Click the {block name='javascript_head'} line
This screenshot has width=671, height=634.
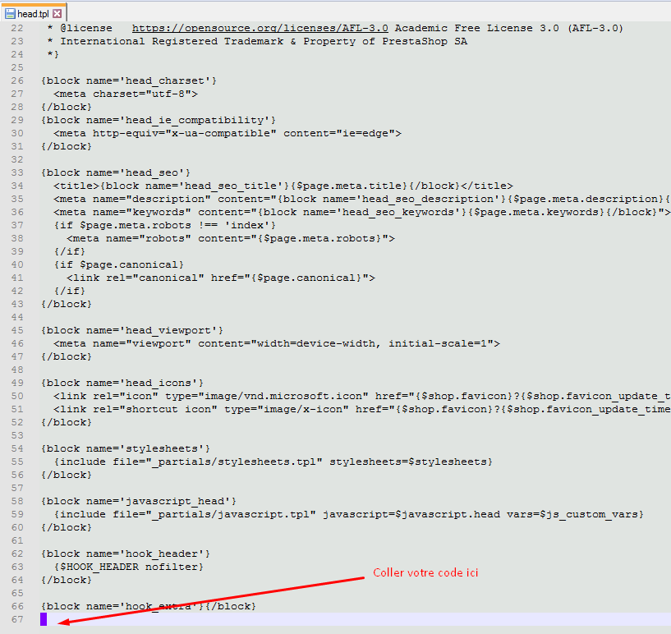click(139, 502)
